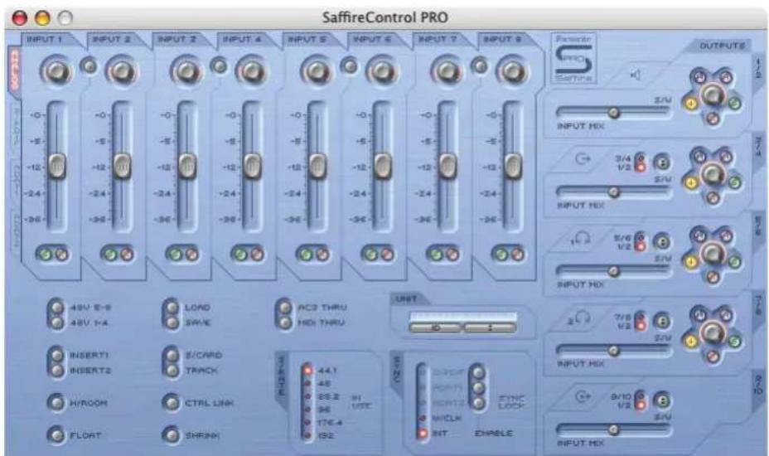Select INT as sync source
The height and width of the screenshot is (456, 769).
(422, 434)
